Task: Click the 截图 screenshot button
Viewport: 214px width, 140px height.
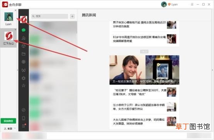Action: tap(8, 128)
